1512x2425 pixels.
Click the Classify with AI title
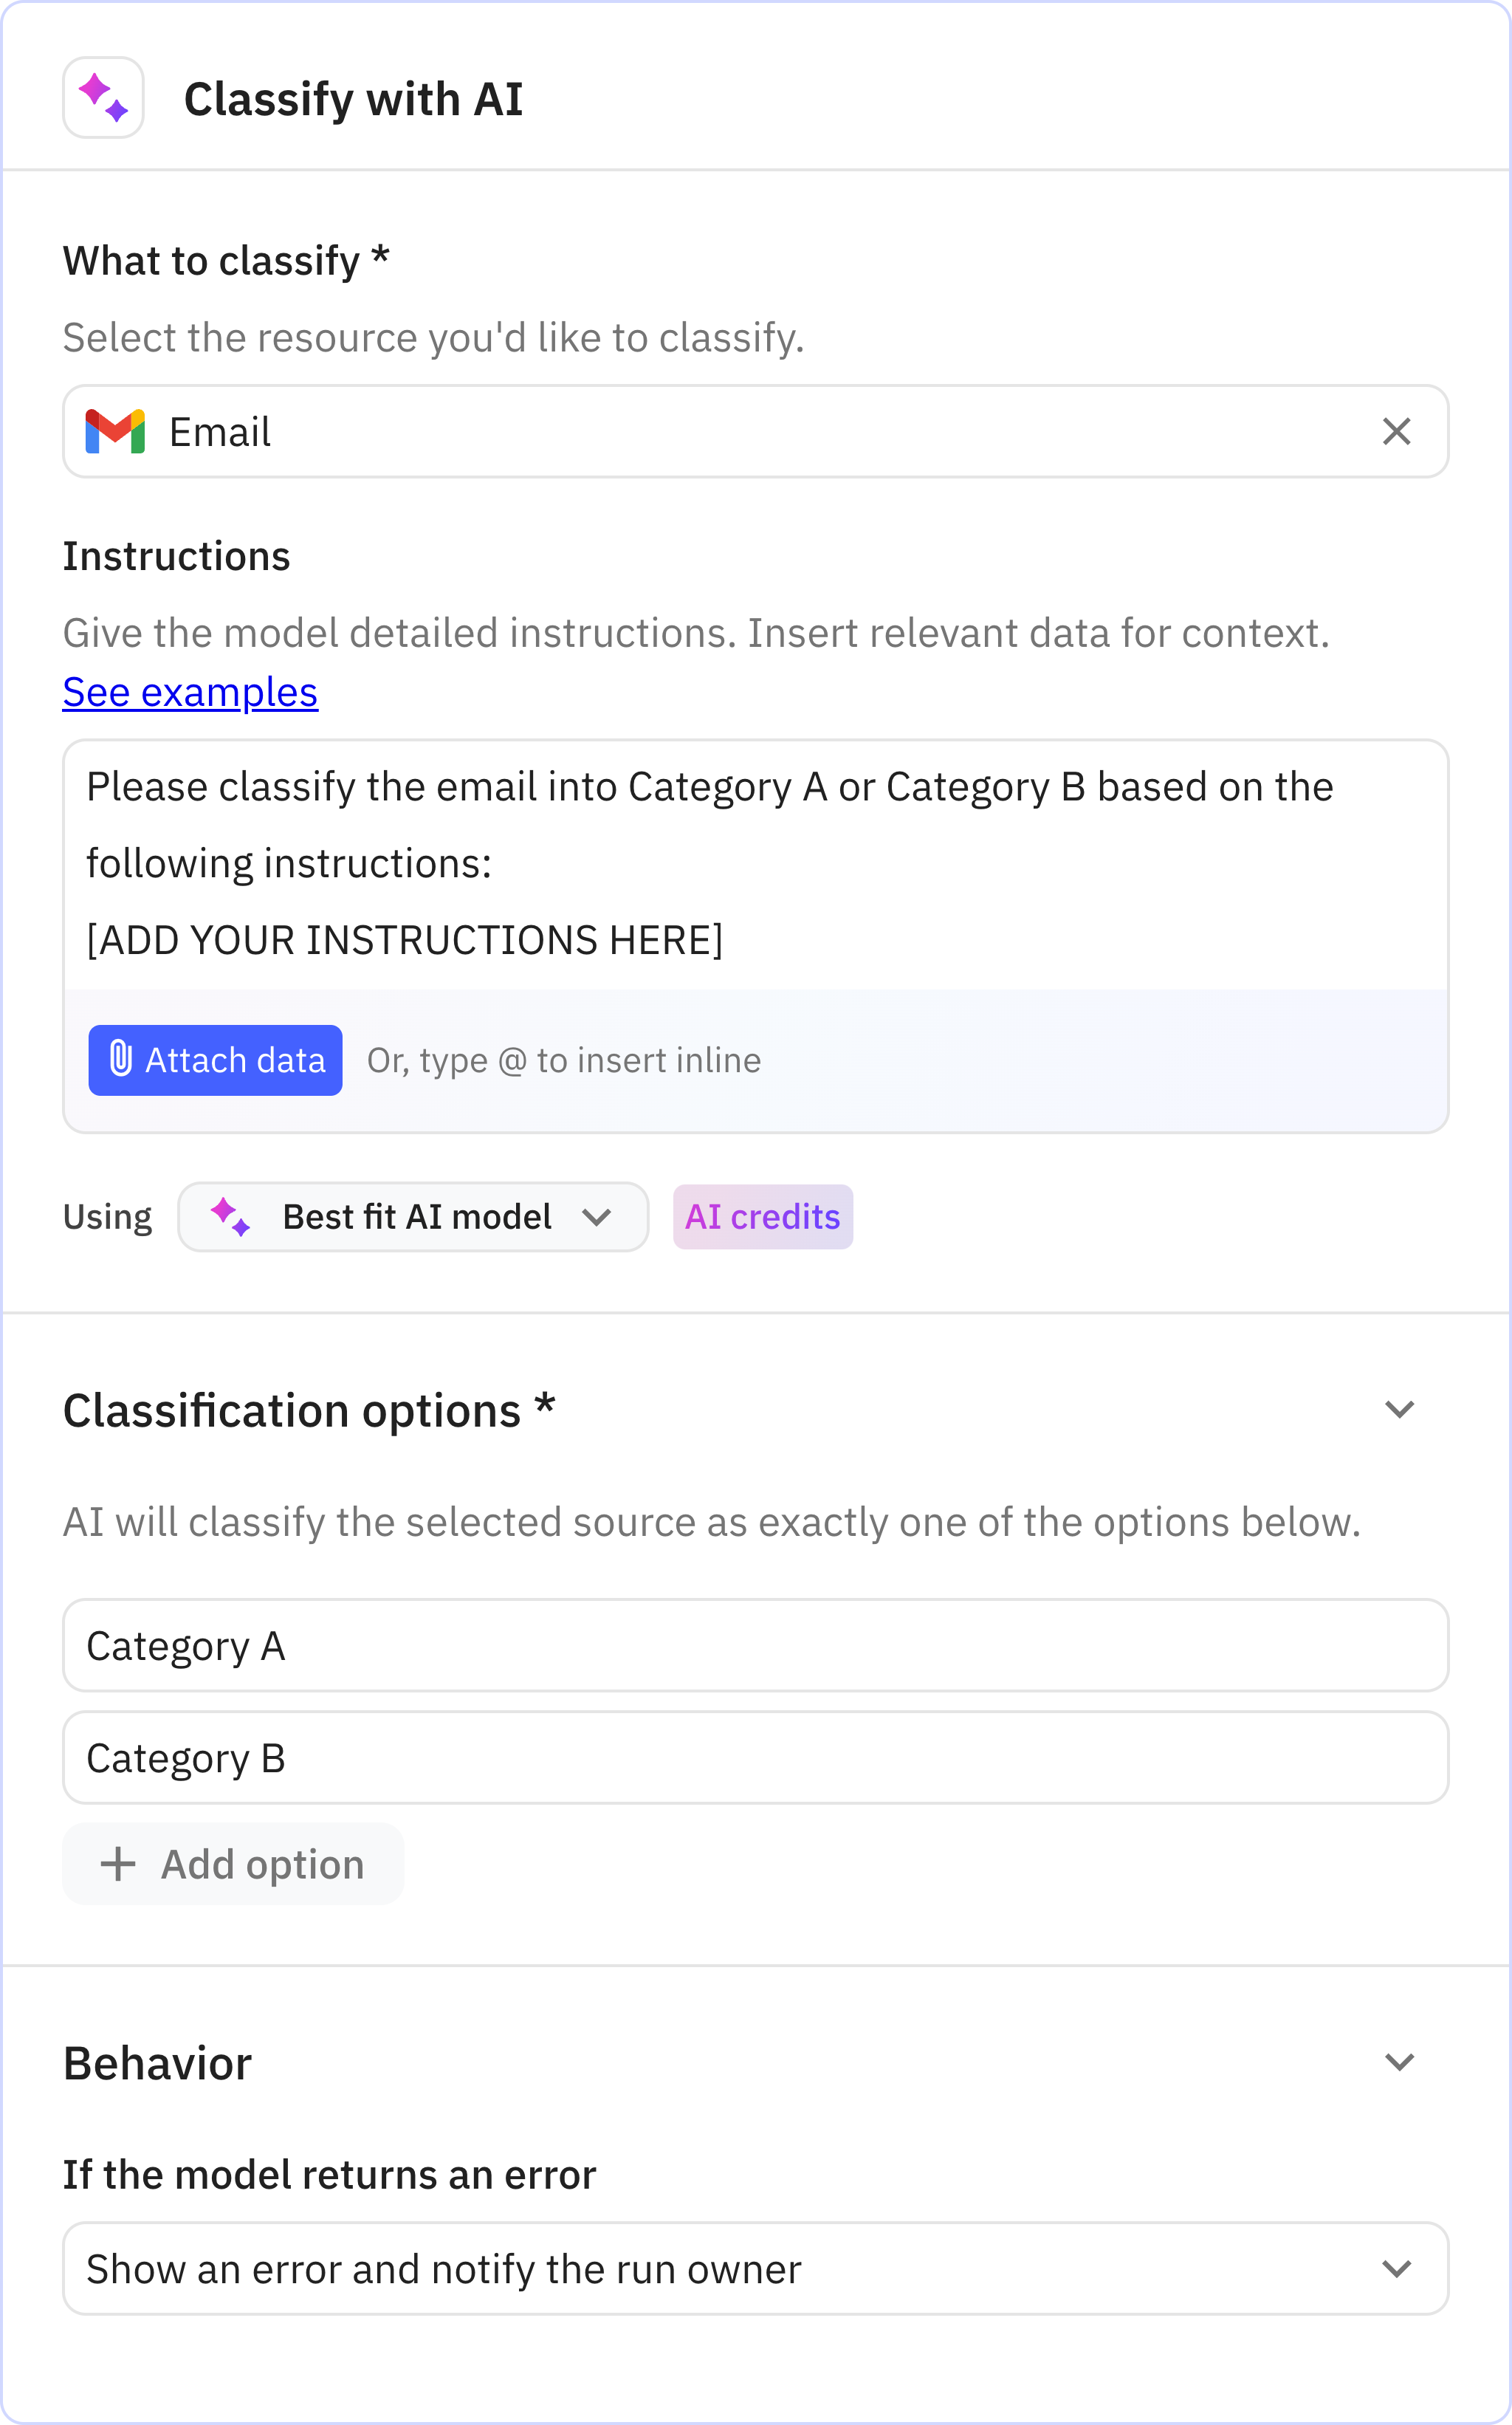click(353, 99)
